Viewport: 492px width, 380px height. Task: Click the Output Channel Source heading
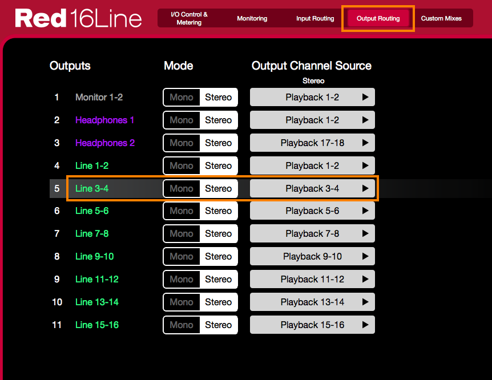click(x=311, y=66)
